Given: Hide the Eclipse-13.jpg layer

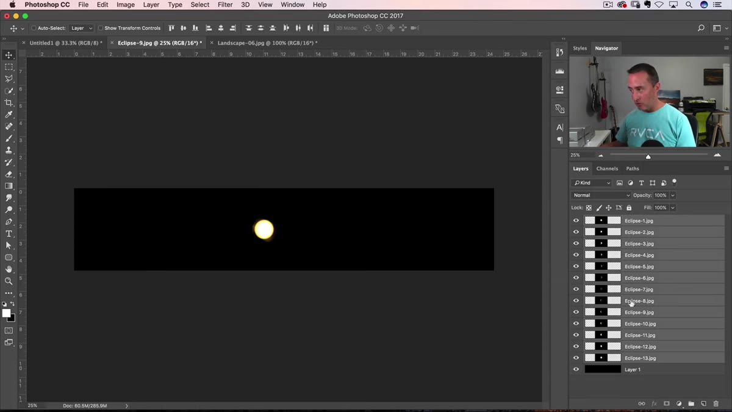Looking at the screenshot, I should (x=576, y=358).
